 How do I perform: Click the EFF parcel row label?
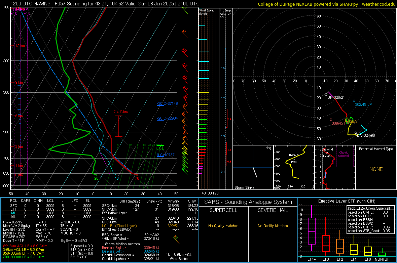(x=13, y=209)
